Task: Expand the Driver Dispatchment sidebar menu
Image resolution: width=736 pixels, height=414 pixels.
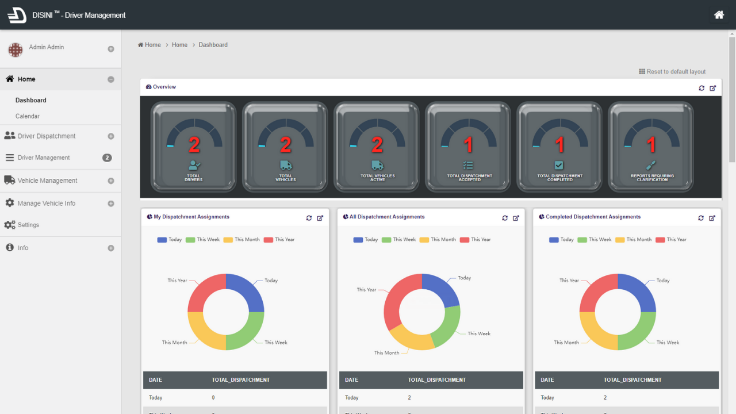Action: coord(111,136)
